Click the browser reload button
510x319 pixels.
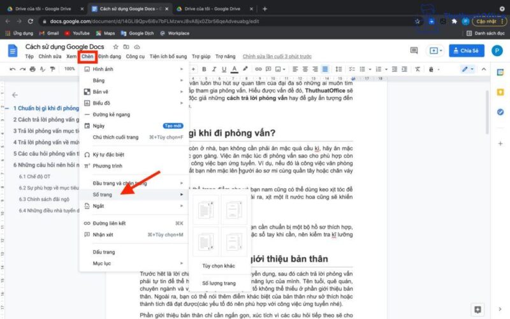(31, 22)
